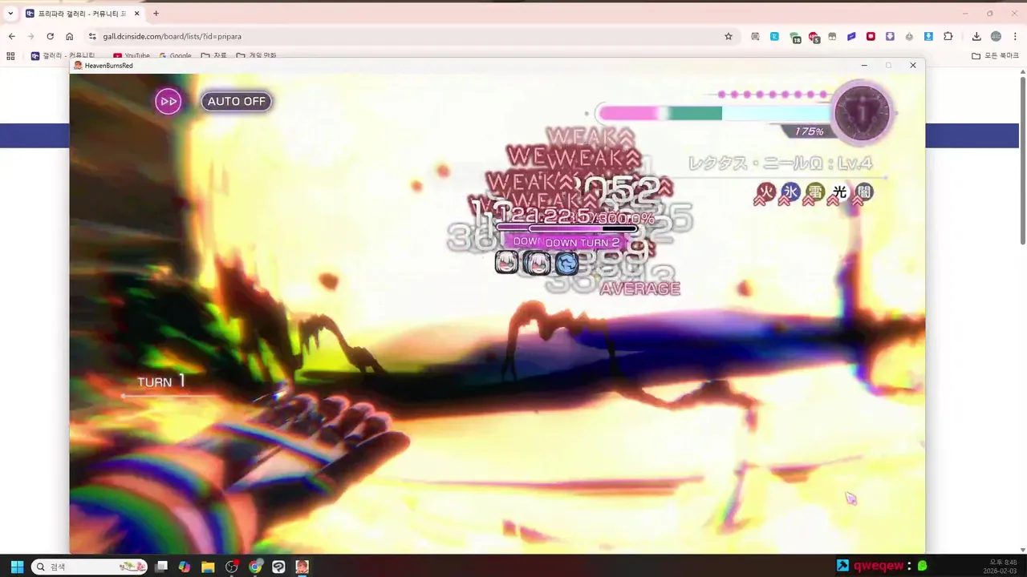Open the Windows Start menu
This screenshot has height=577, width=1027.
pyautogui.click(x=17, y=567)
